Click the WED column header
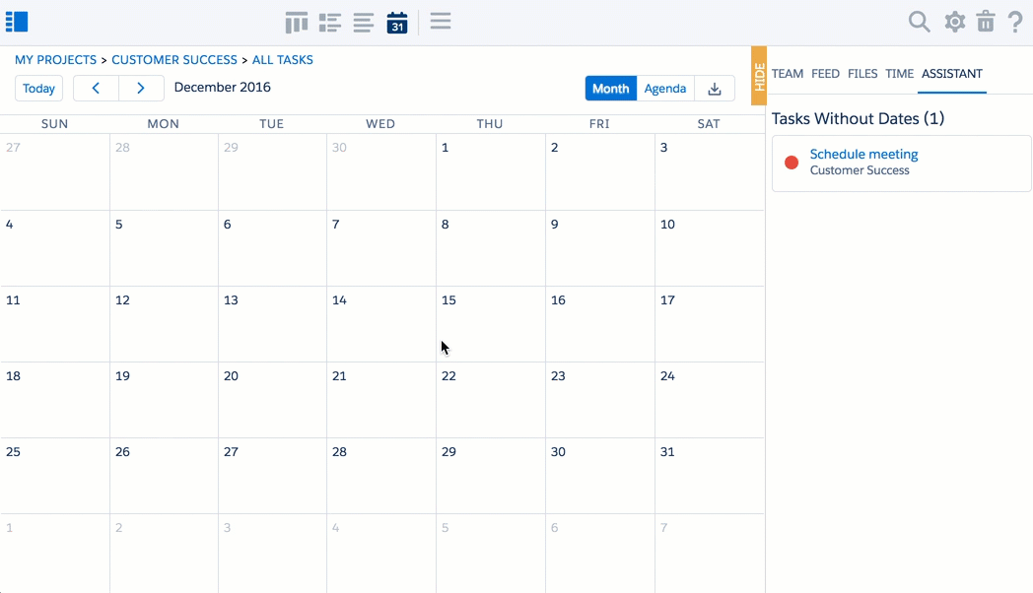This screenshot has width=1033, height=593. pyautogui.click(x=380, y=124)
